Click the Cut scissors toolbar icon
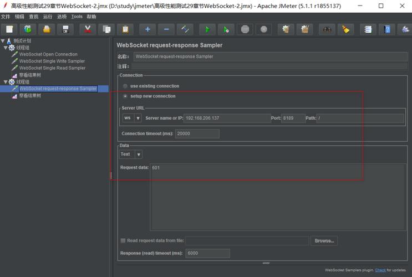 tap(87, 29)
